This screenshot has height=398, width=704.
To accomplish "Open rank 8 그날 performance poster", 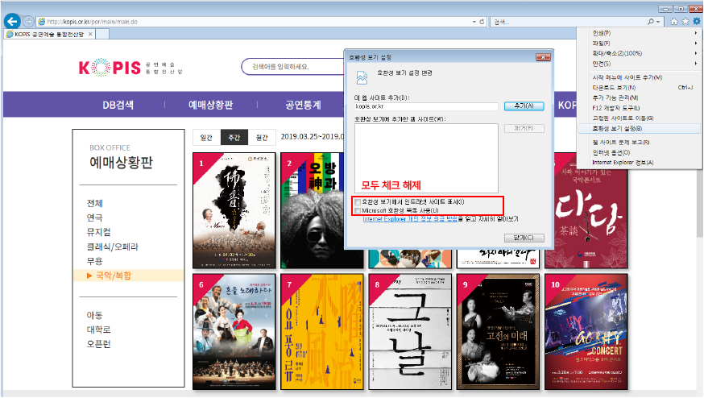I will [x=410, y=331].
